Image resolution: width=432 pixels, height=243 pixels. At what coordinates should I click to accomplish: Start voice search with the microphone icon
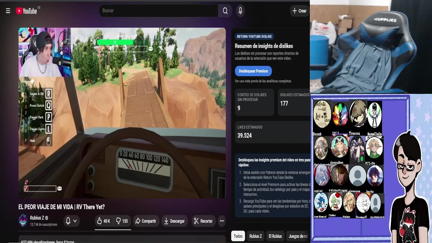pos(240,11)
